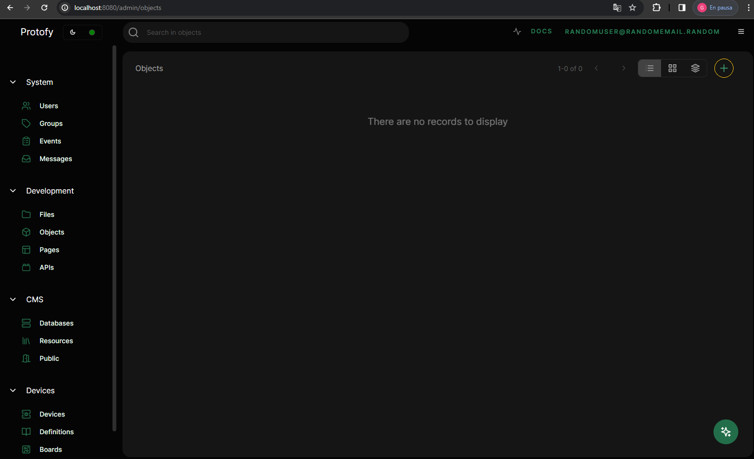754x459 pixels.
Task: Switch to grid view
Action: click(x=672, y=68)
